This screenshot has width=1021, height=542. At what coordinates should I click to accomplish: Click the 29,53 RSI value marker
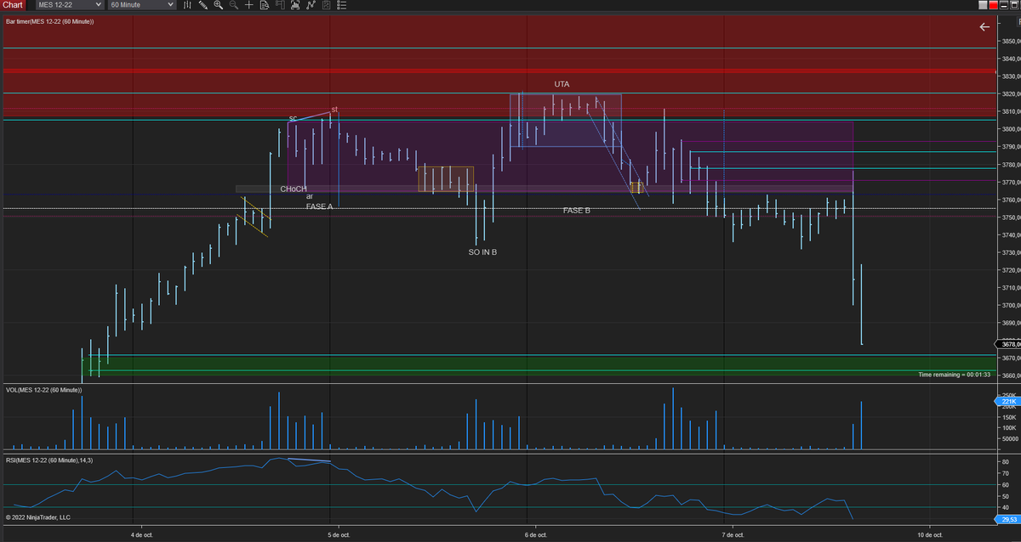click(1008, 518)
